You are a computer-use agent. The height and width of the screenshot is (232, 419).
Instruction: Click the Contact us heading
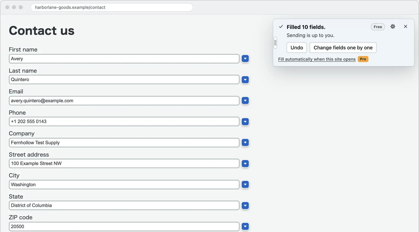tap(42, 31)
